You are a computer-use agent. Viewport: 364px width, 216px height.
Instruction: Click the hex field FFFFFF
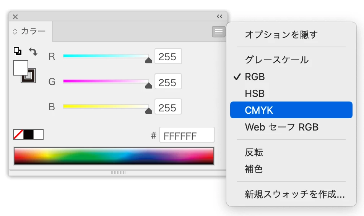click(x=187, y=135)
